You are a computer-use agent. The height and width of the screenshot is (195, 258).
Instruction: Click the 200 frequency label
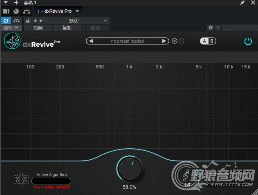(x=60, y=67)
